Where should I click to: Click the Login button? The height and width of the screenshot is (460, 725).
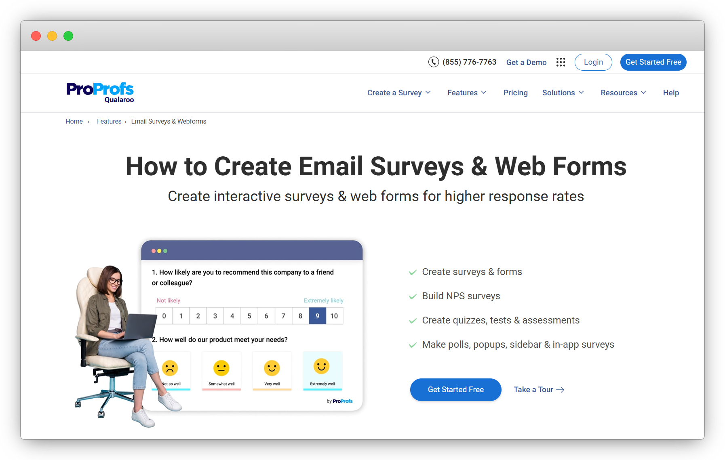(x=593, y=62)
